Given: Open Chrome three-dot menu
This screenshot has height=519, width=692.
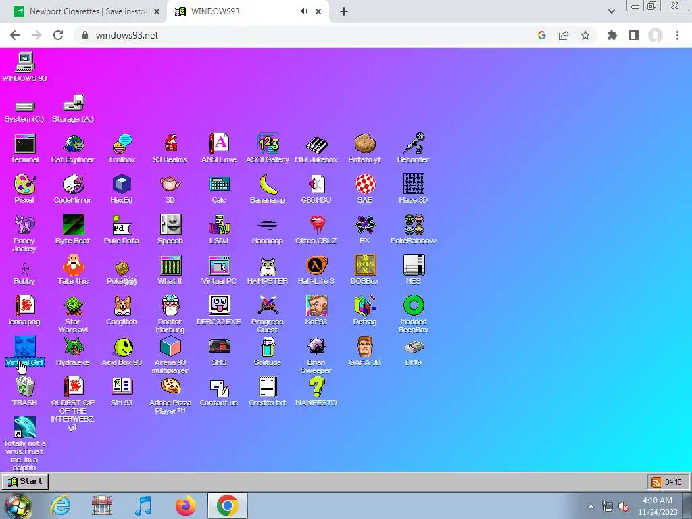Looking at the screenshot, I should (x=677, y=35).
